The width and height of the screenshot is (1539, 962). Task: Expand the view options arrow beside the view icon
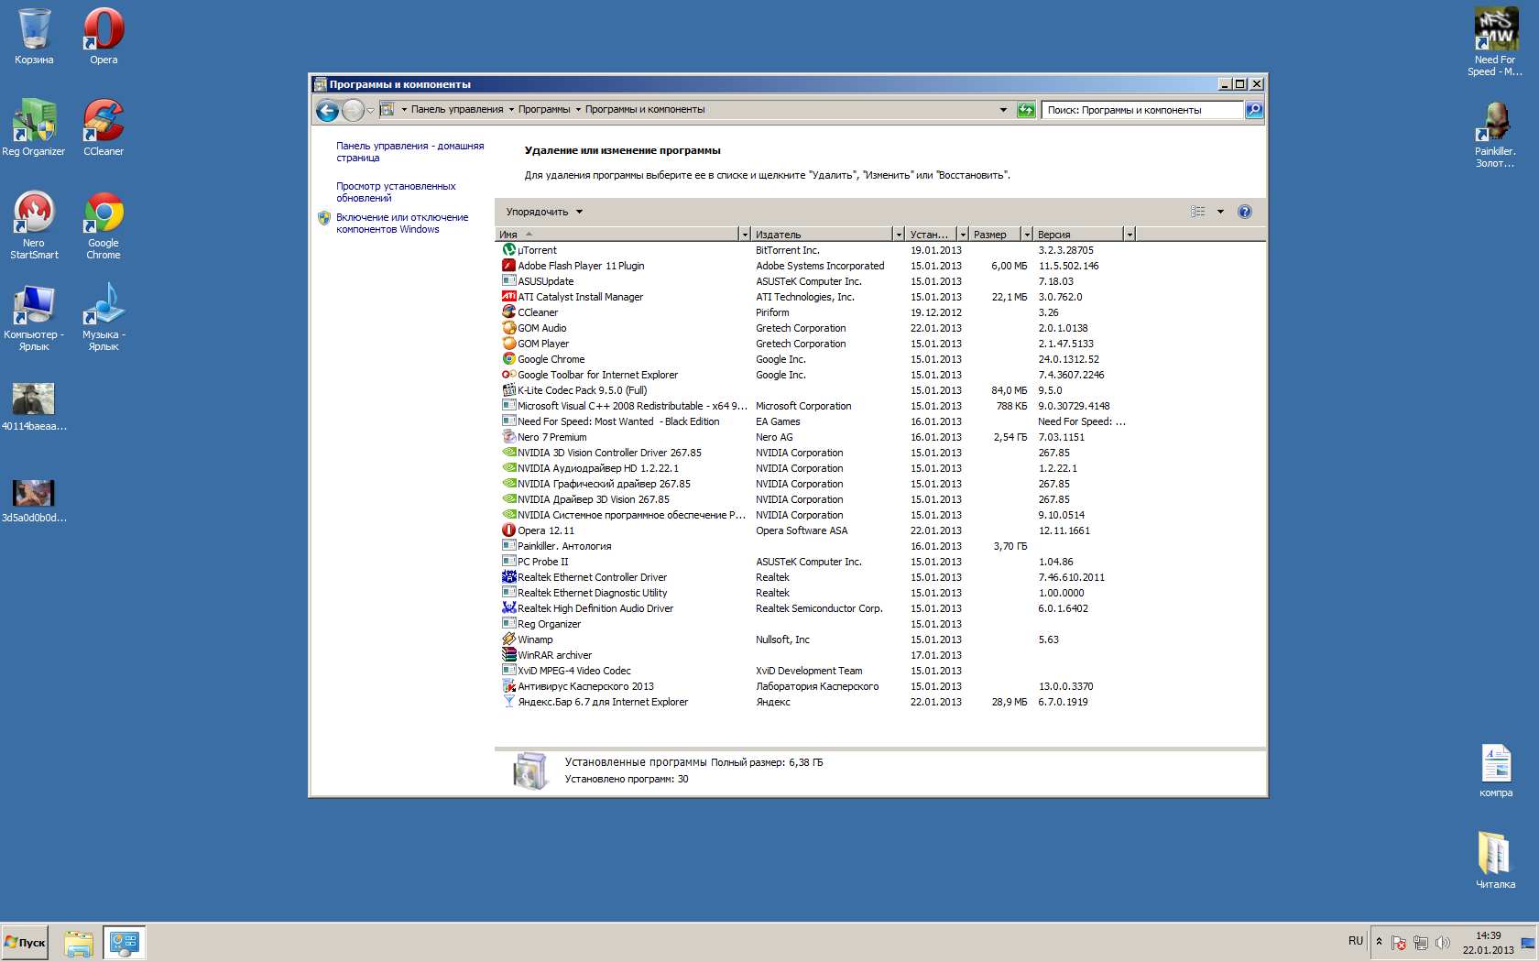click(1220, 212)
